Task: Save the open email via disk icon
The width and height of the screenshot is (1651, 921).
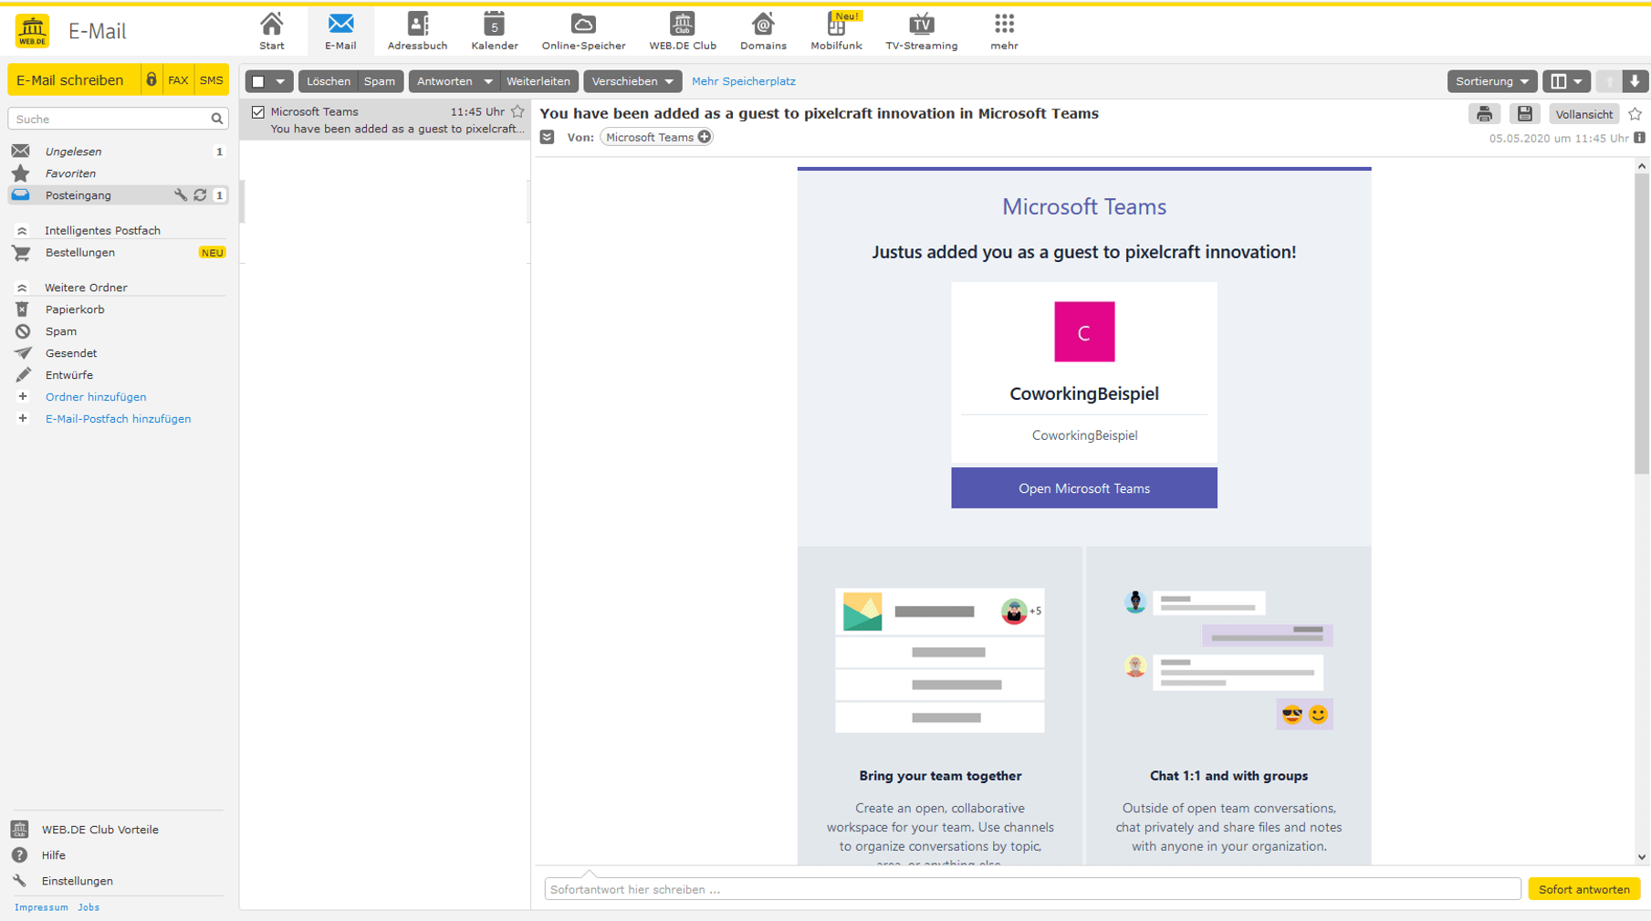Action: click(x=1524, y=114)
